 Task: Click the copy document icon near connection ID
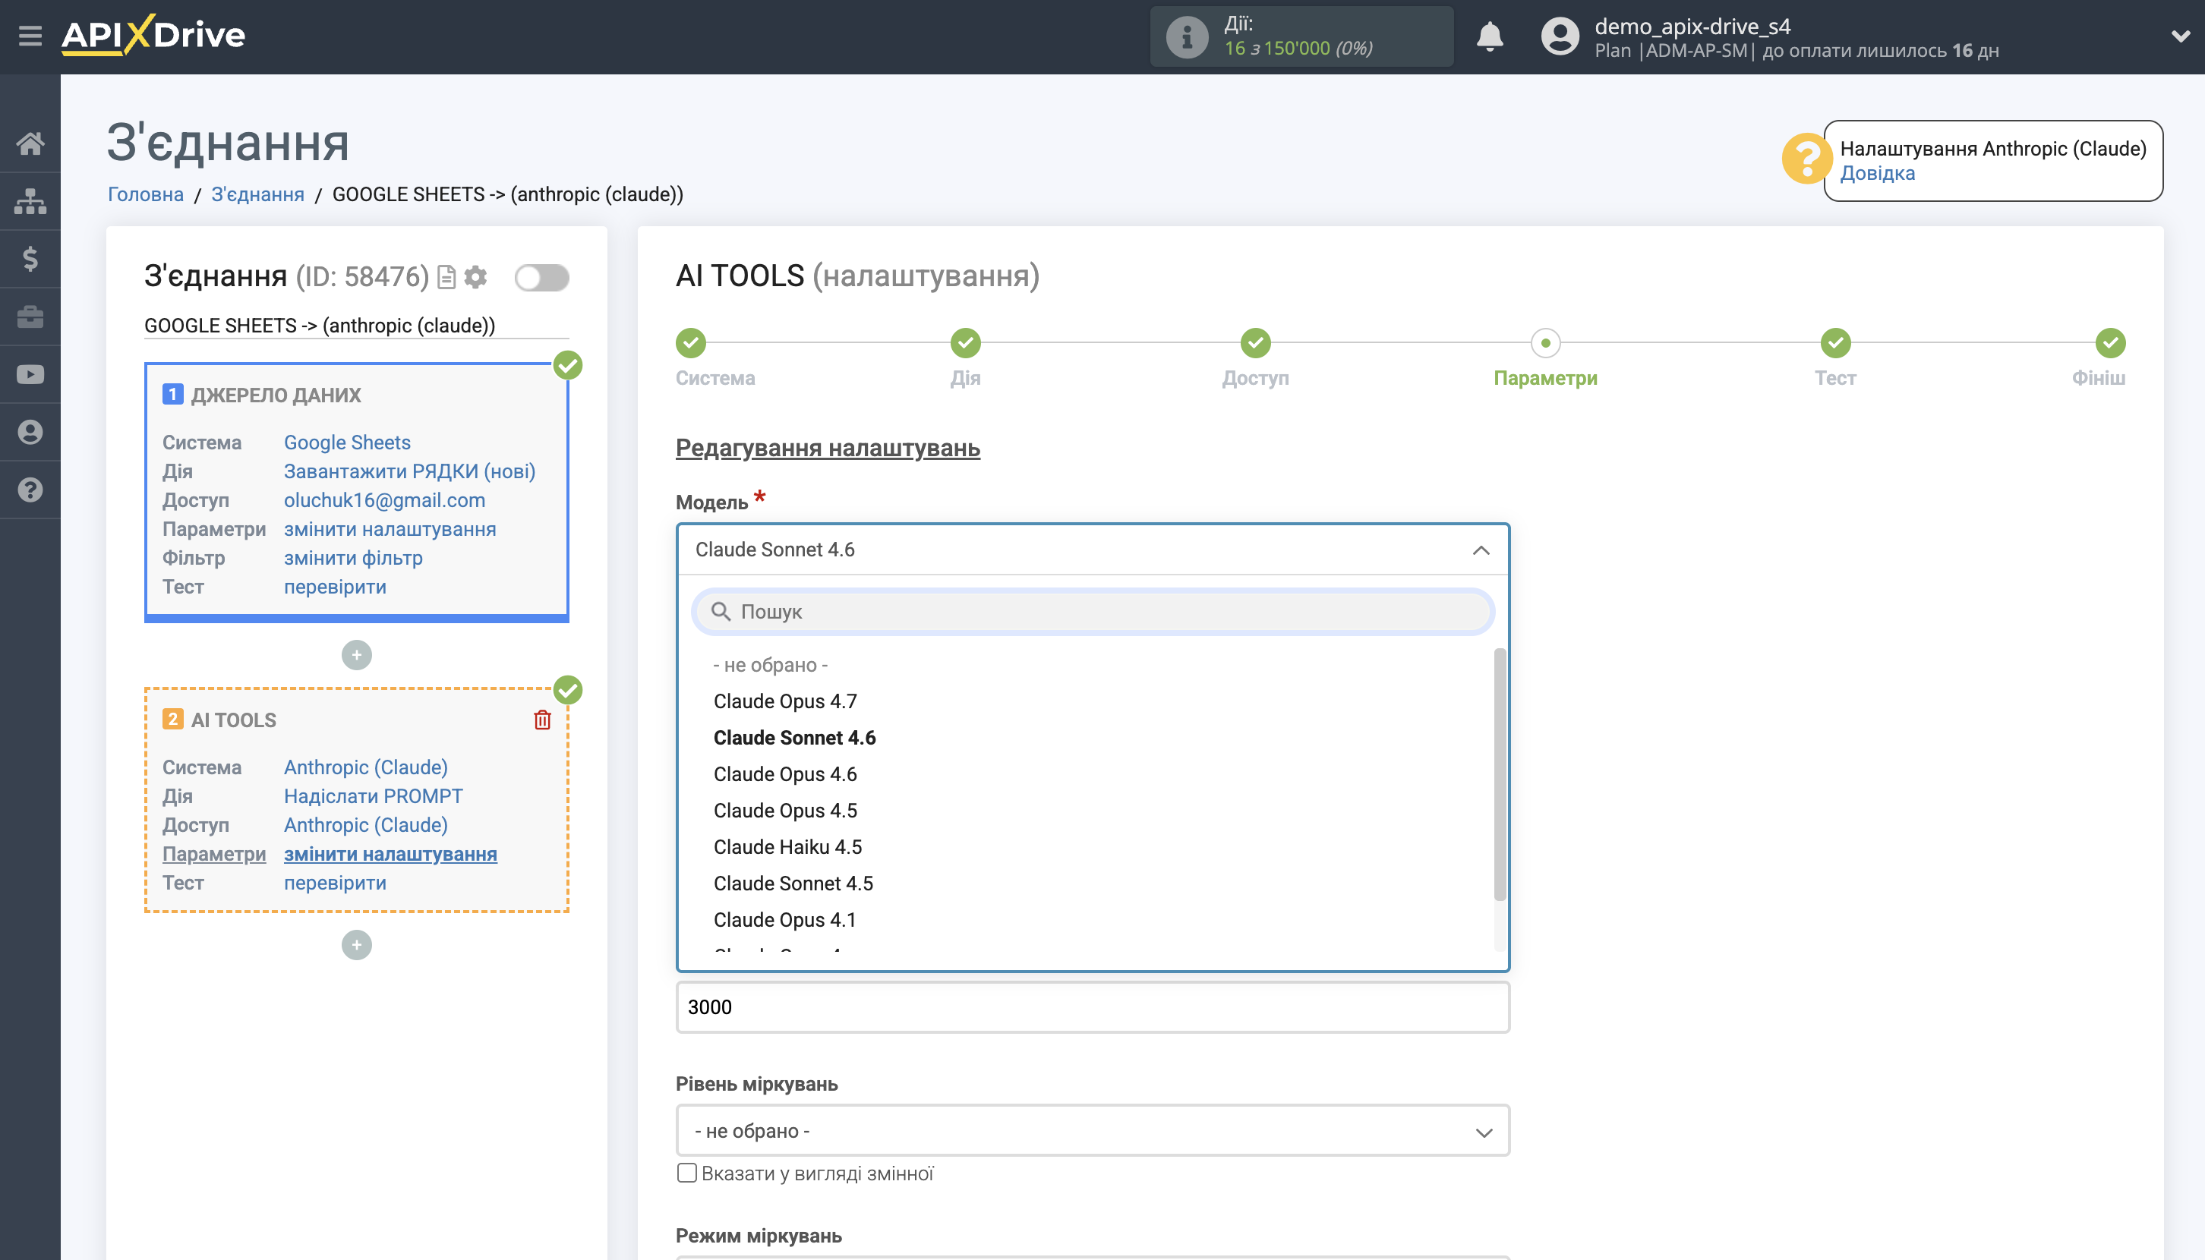coord(446,277)
